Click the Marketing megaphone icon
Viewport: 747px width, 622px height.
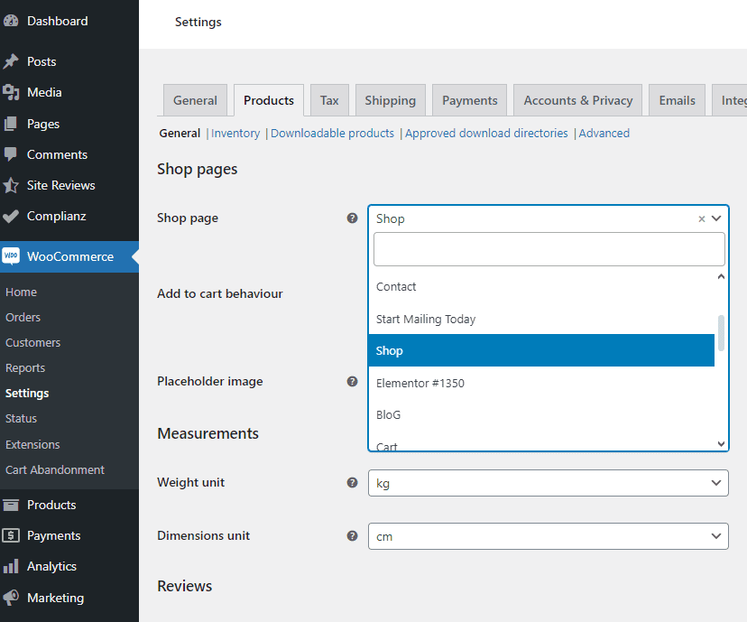click(x=11, y=598)
